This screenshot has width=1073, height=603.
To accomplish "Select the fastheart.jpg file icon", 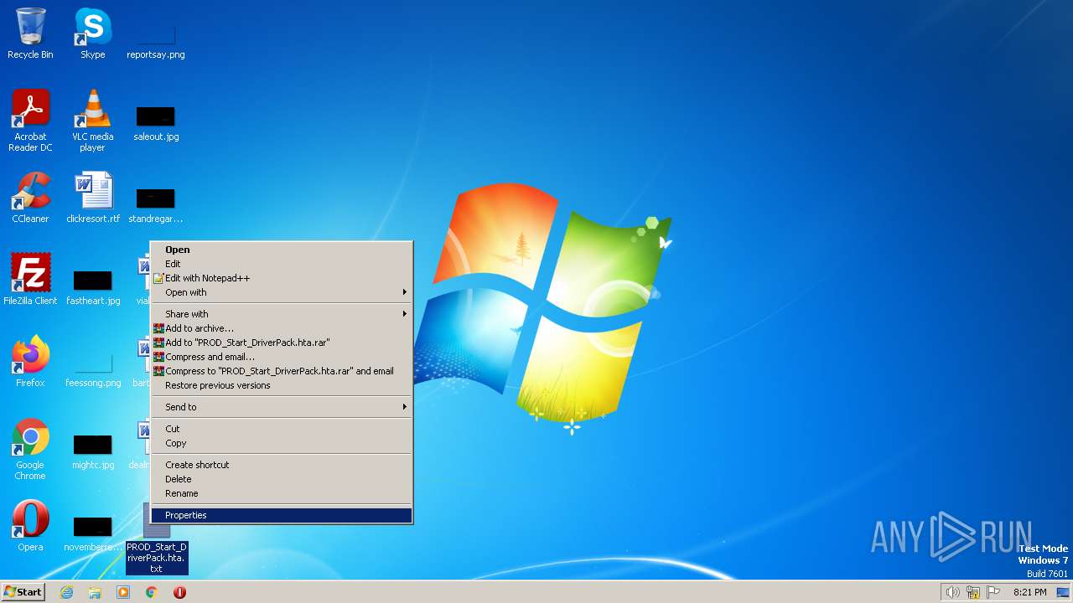I will pos(92,286).
